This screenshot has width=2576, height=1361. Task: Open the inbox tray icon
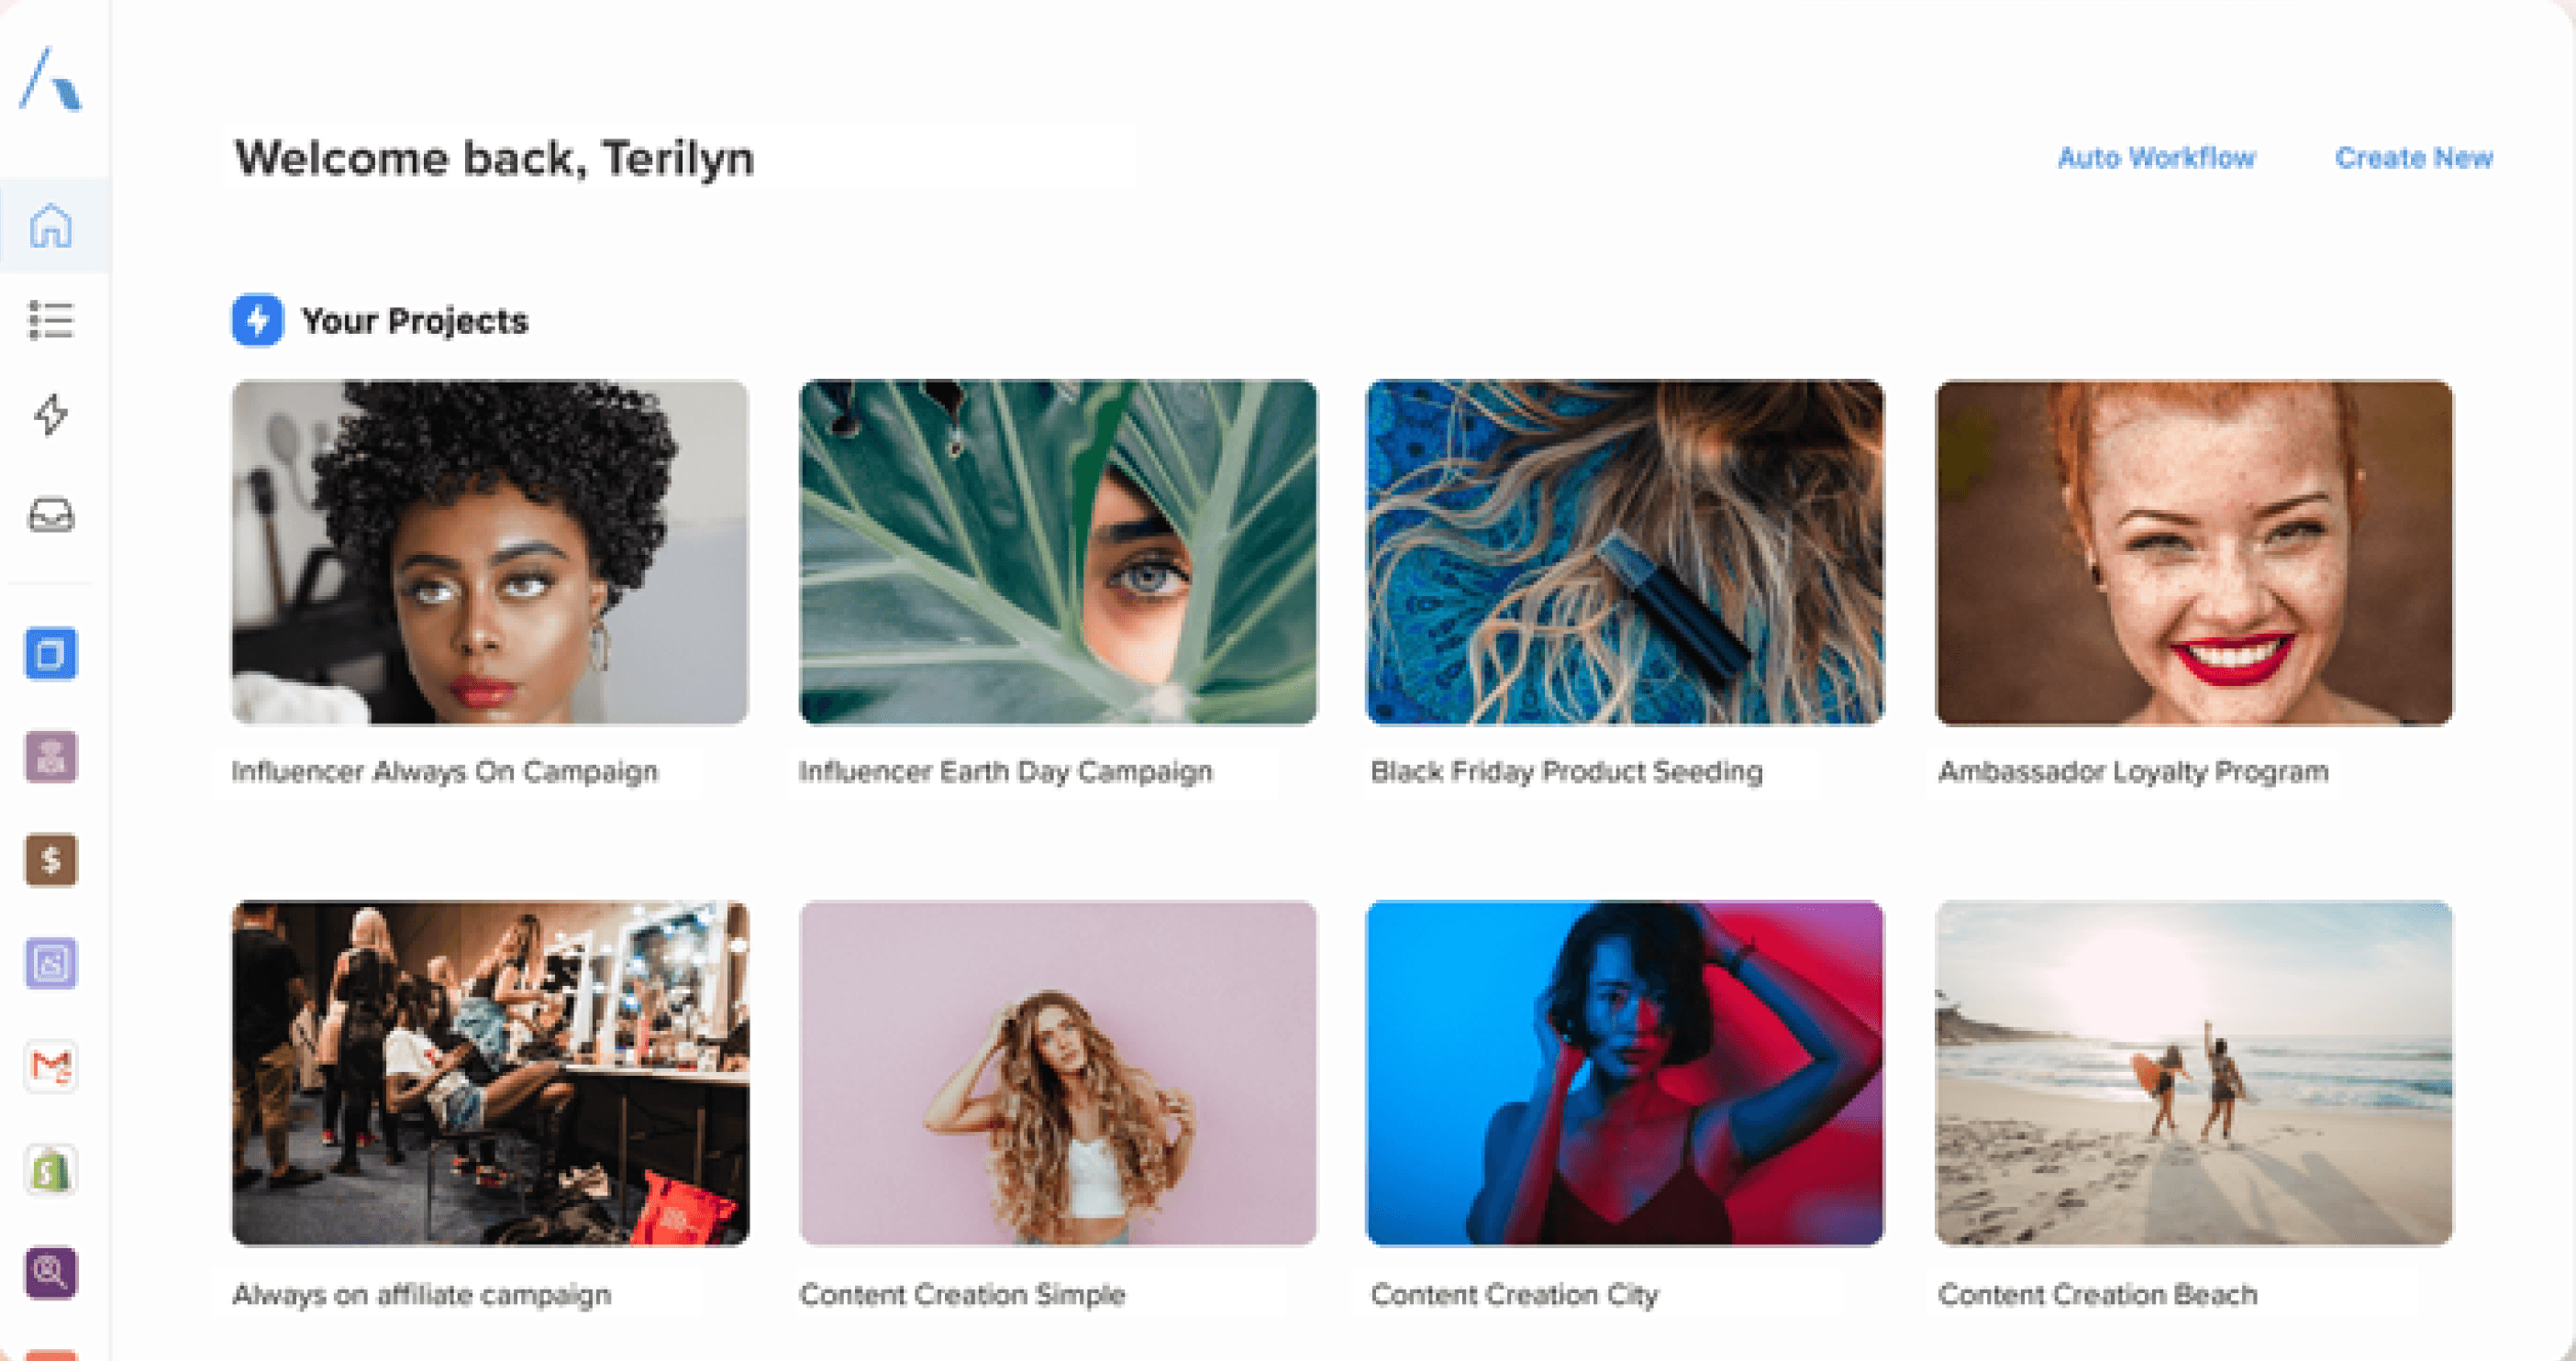click(51, 515)
